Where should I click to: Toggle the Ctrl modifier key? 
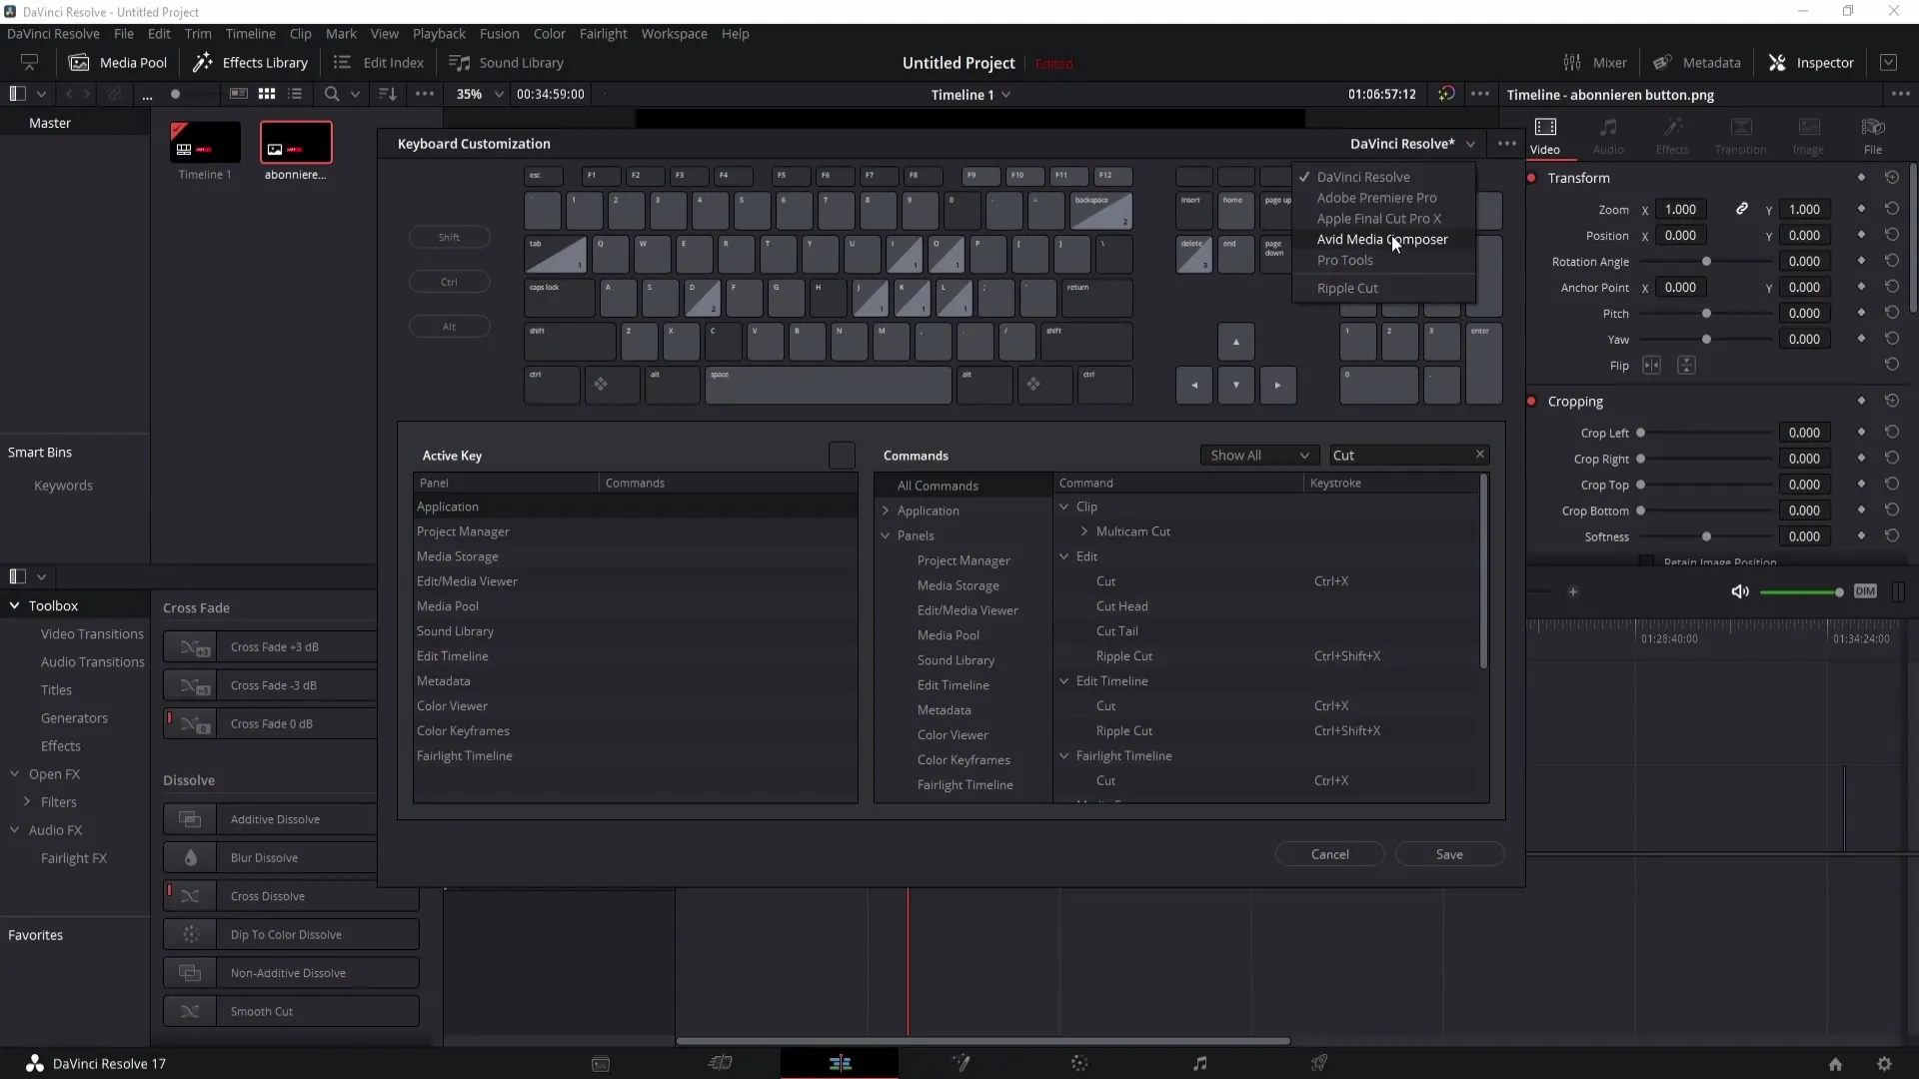click(450, 283)
